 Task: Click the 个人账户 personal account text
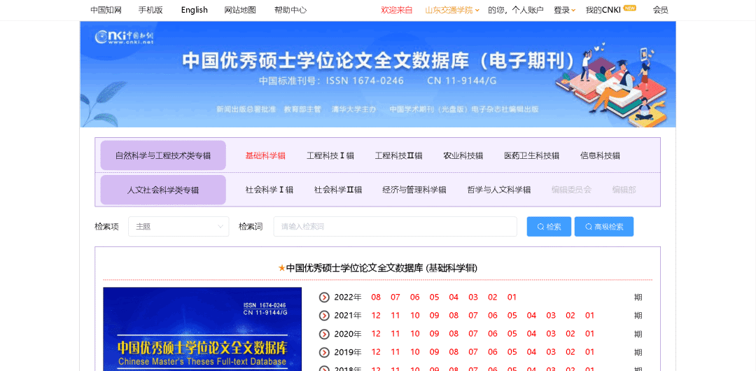[528, 10]
